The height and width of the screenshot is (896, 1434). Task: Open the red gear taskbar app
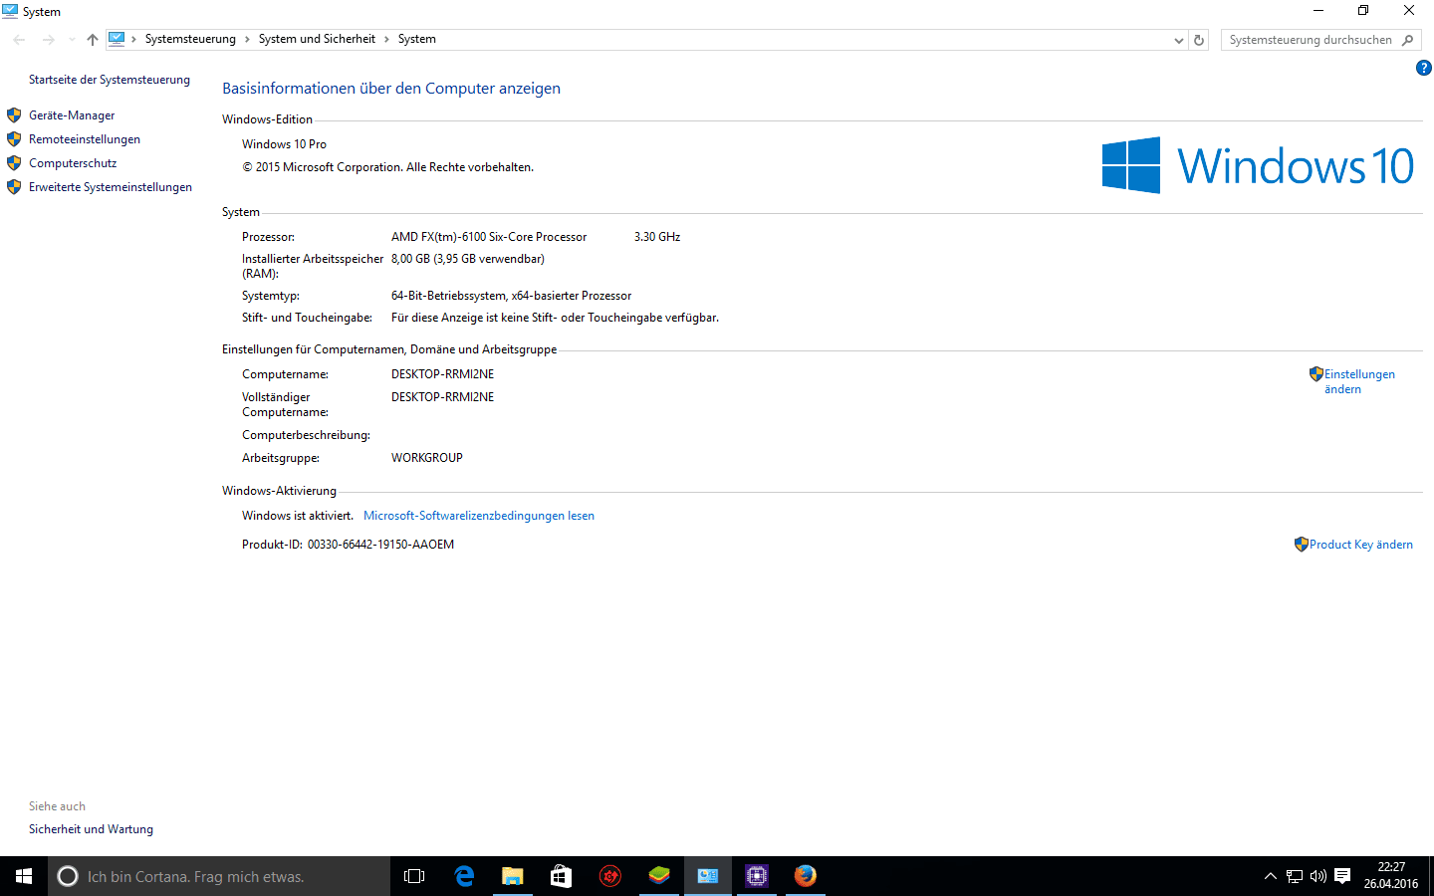(609, 876)
